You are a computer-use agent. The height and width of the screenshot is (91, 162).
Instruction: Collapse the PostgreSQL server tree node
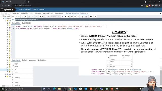tap(3, 18)
